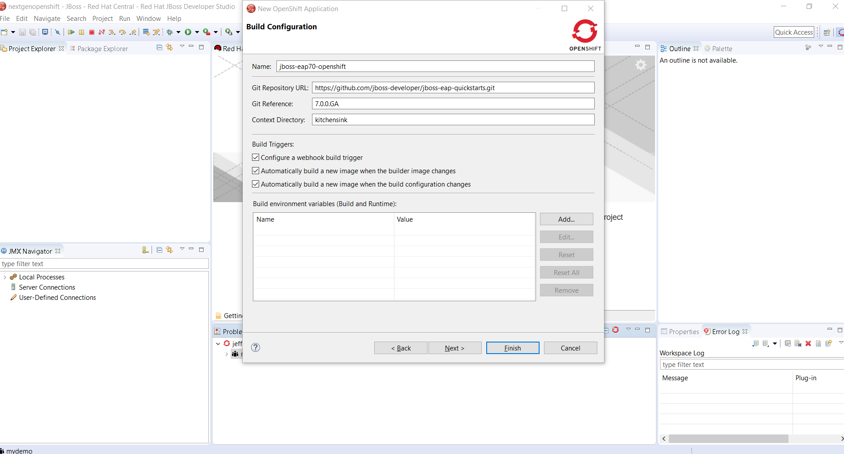Click the help question mark icon
The image size is (844, 454).
[256, 347]
